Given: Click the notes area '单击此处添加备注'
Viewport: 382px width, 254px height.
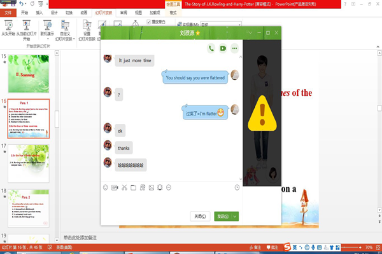Looking at the screenshot, I should pyautogui.click(x=80, y=237).
